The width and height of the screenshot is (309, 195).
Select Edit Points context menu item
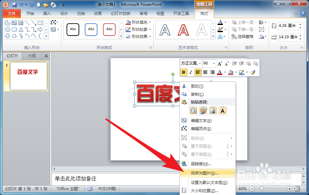(208, 128)
